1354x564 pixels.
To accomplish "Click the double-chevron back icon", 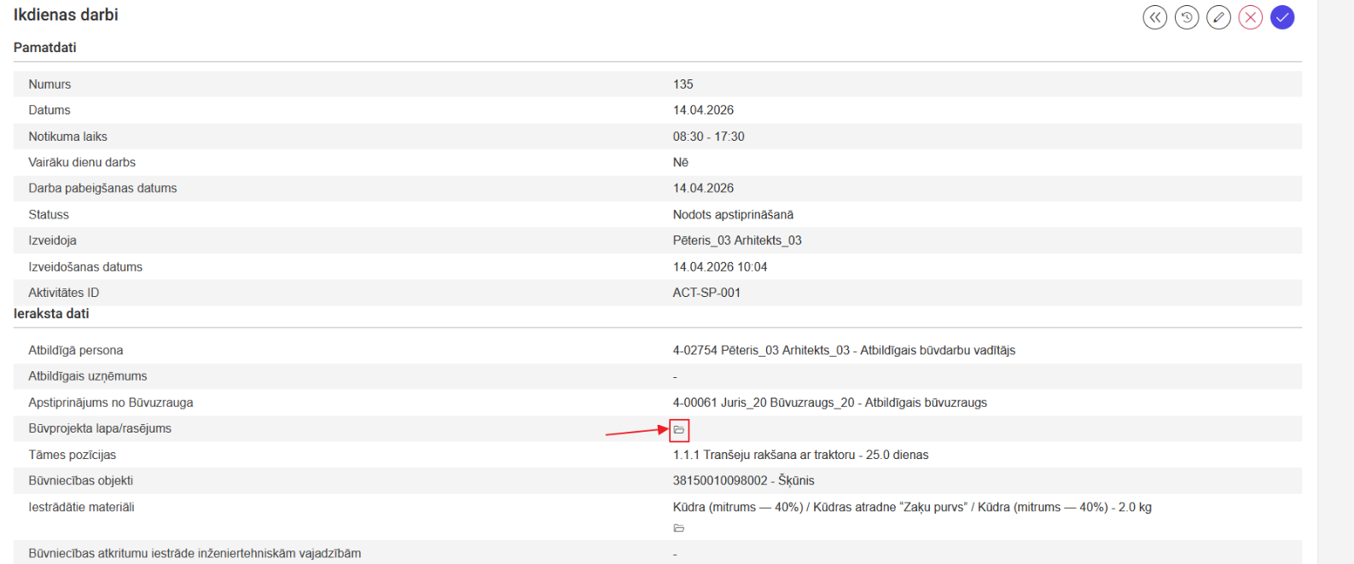I will (x=1154, y=17).
